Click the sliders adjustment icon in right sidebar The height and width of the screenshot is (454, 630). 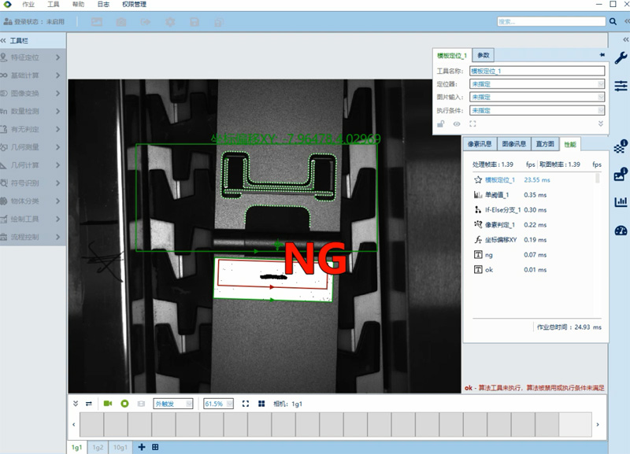click(621, 85)
